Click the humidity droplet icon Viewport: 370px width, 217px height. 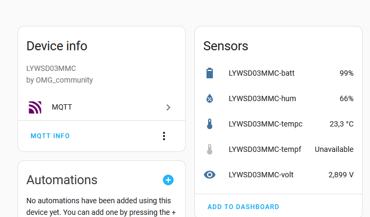coord(210,98)
